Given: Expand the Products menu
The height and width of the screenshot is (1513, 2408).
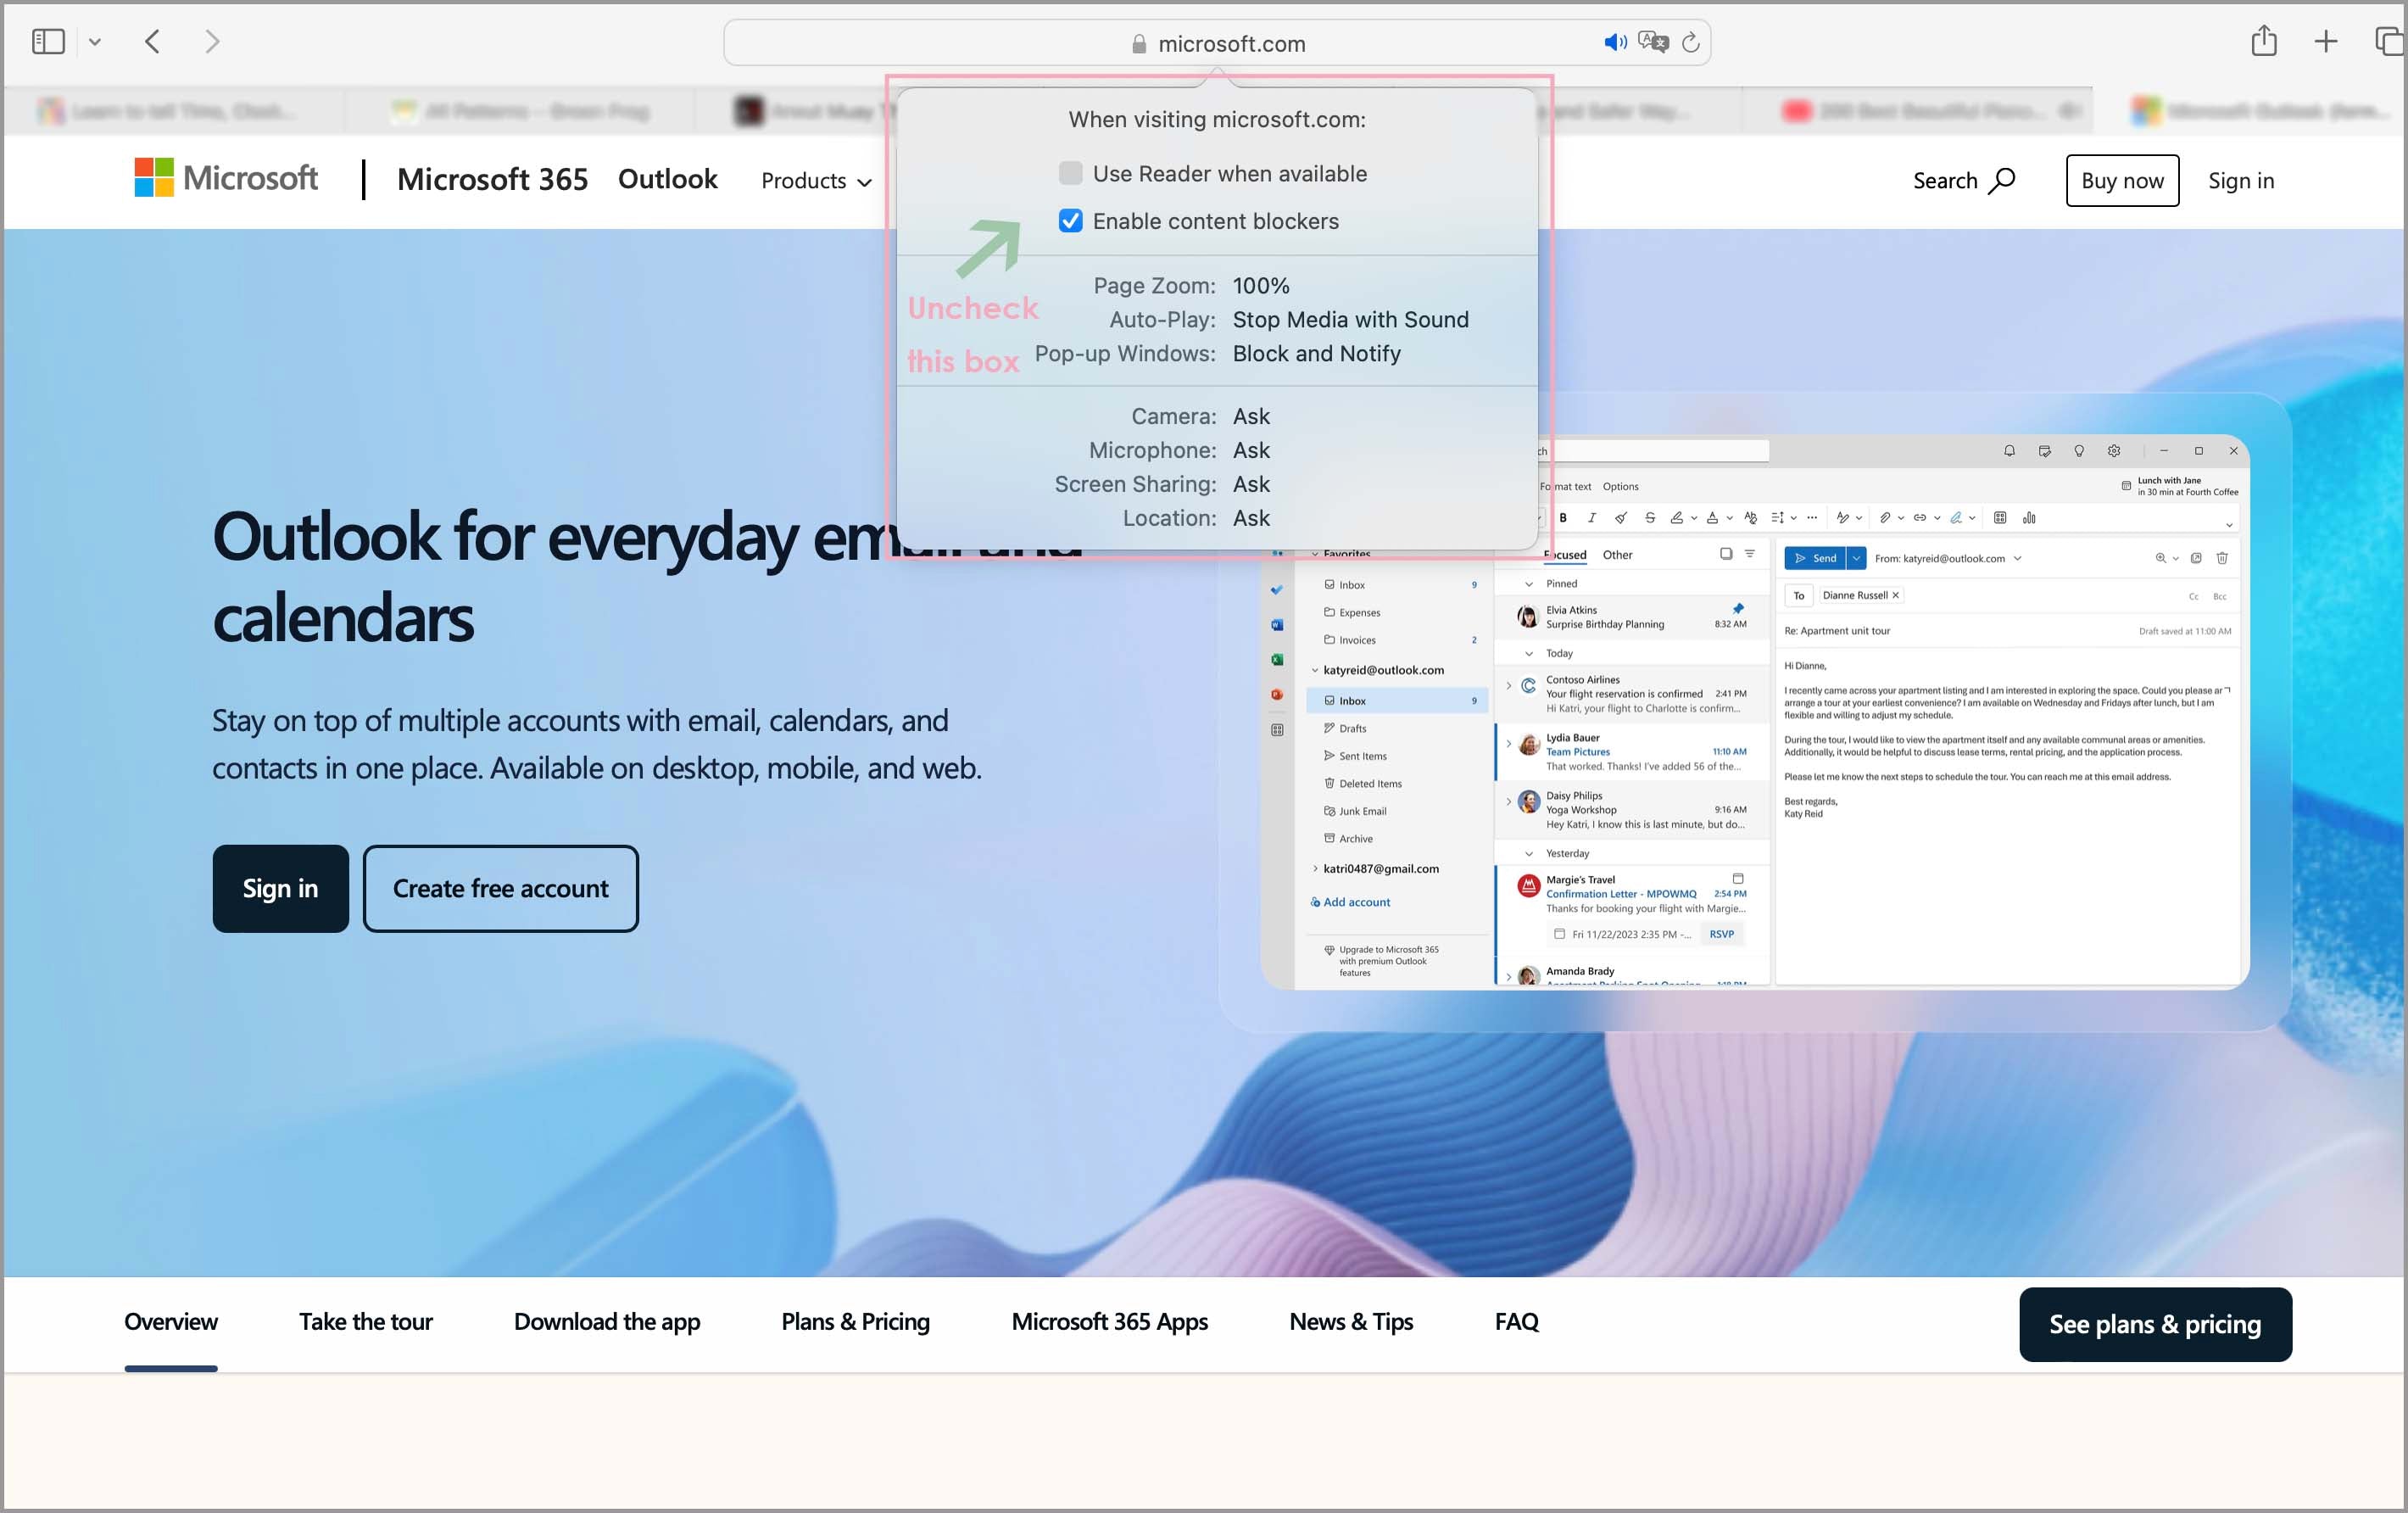Looking at the screenshot, I should point(816,181).
